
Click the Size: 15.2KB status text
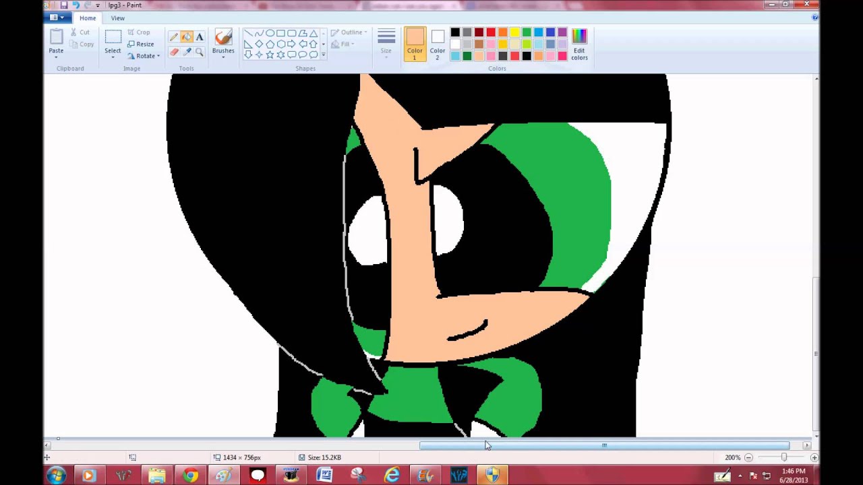(x=324, y=457)
